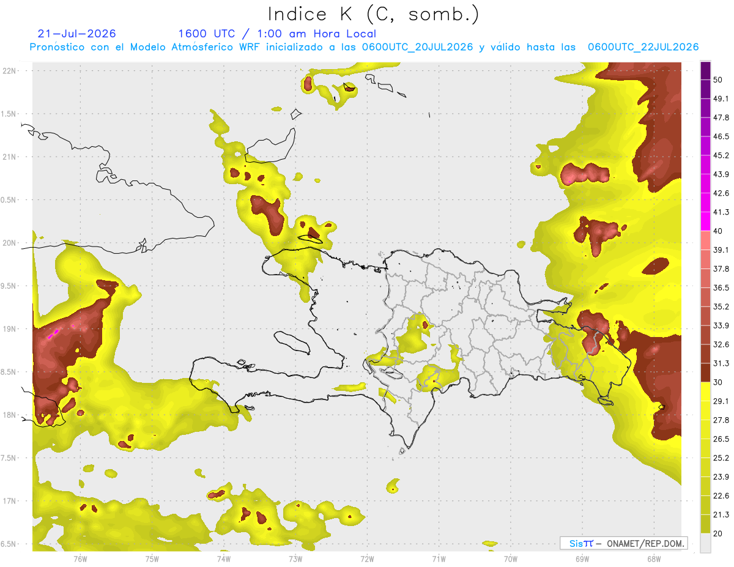The width and height of the screenshot is (734, 567).
Task: Click the color scale value "40"
Action: pyautogui.click(x=719, y=231)
